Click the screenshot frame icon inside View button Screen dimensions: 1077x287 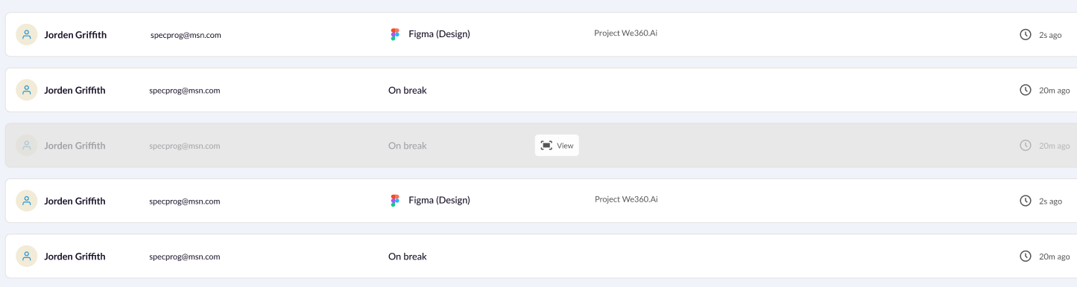[546, 146]
